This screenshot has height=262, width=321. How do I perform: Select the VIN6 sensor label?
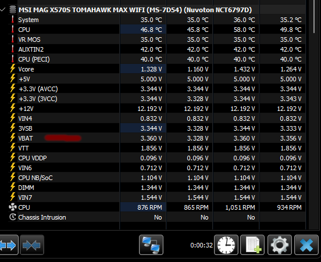(x=25, y=168)
